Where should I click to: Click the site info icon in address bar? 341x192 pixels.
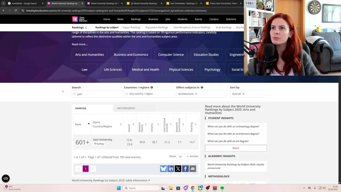click(x=23, y=11)
